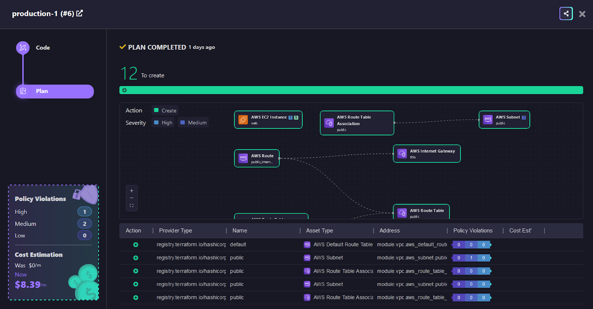Click AWS Subnet node aws icon
The height and width of the screenshot is (309, 593).
488,120
